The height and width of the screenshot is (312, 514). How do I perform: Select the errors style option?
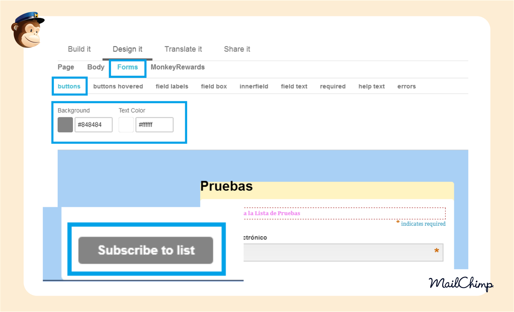coord(407,86)
